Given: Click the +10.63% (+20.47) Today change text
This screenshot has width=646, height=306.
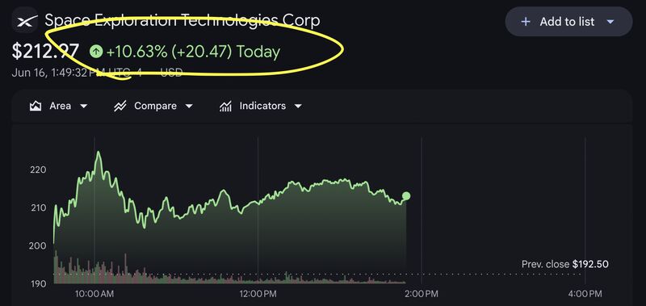Looking at the screenshot, I should tap(193, 52).
